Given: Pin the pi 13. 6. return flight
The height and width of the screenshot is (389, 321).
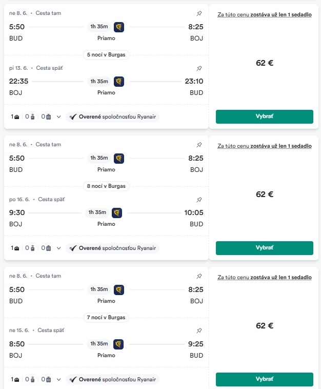Looking at the screenshot, I should coord(199,68).
